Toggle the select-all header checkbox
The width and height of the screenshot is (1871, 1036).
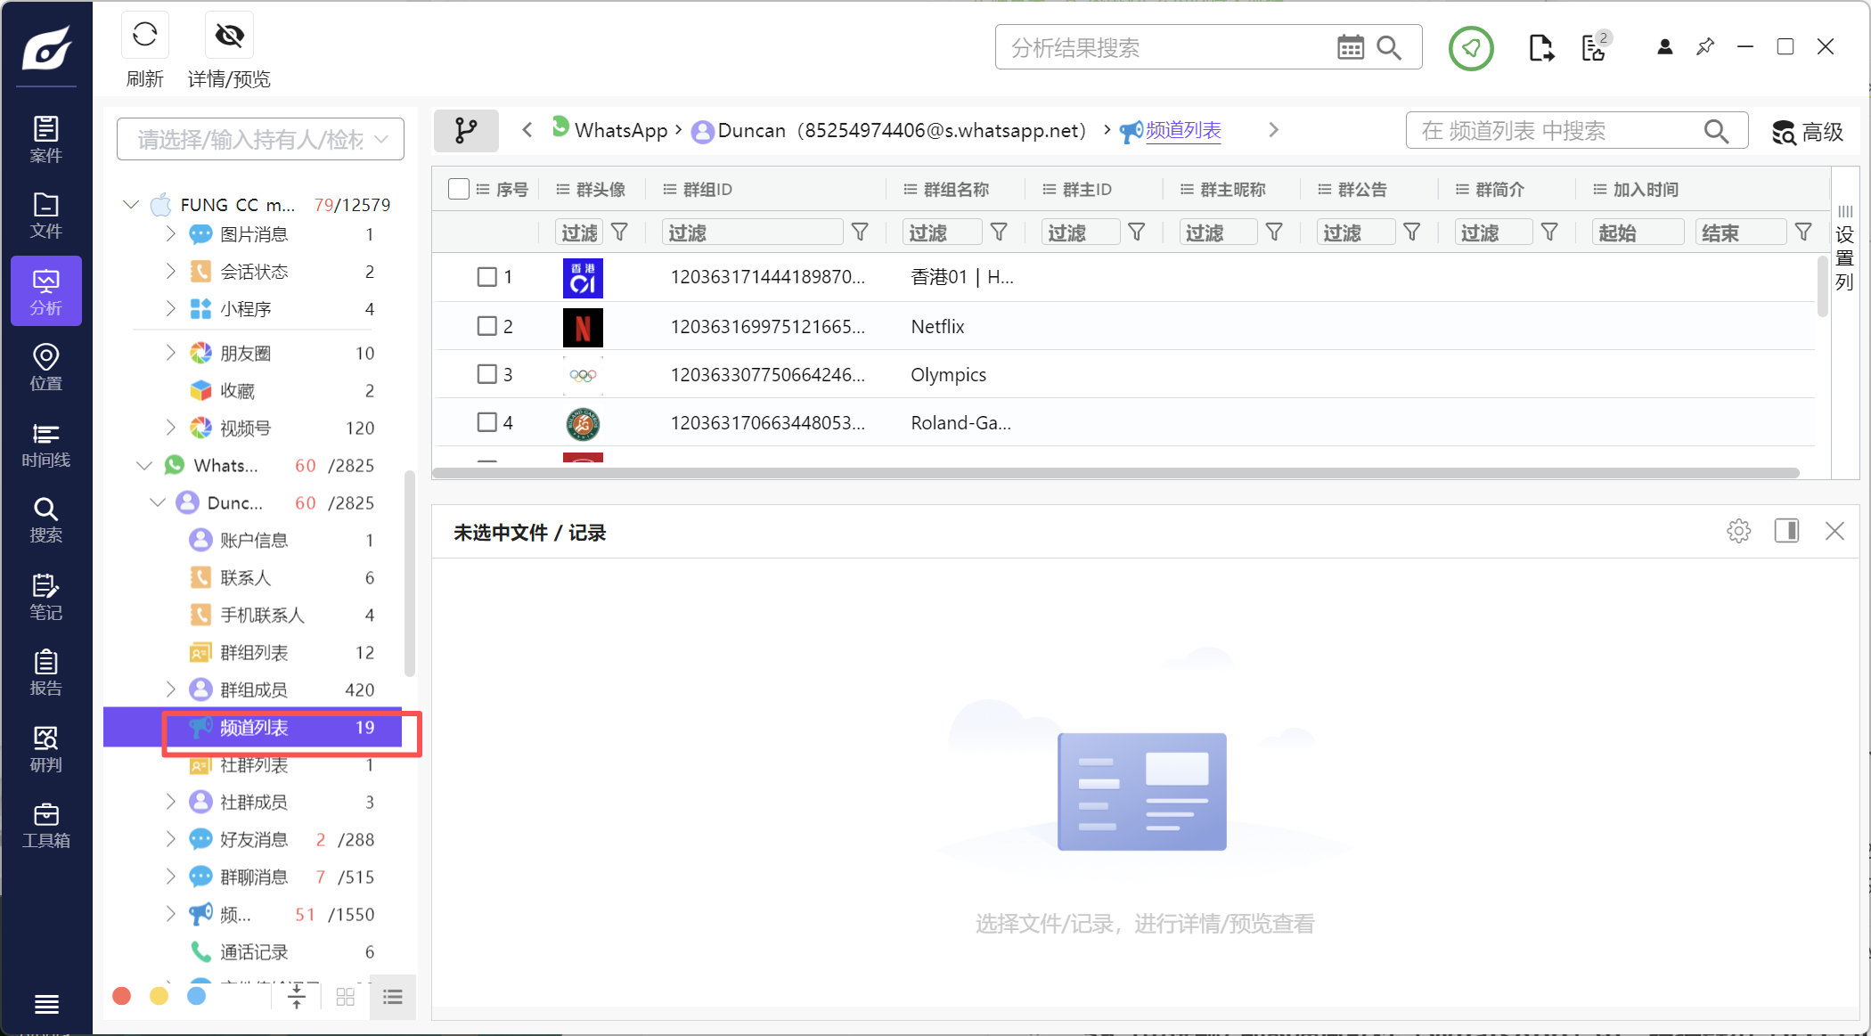(459, 189)
